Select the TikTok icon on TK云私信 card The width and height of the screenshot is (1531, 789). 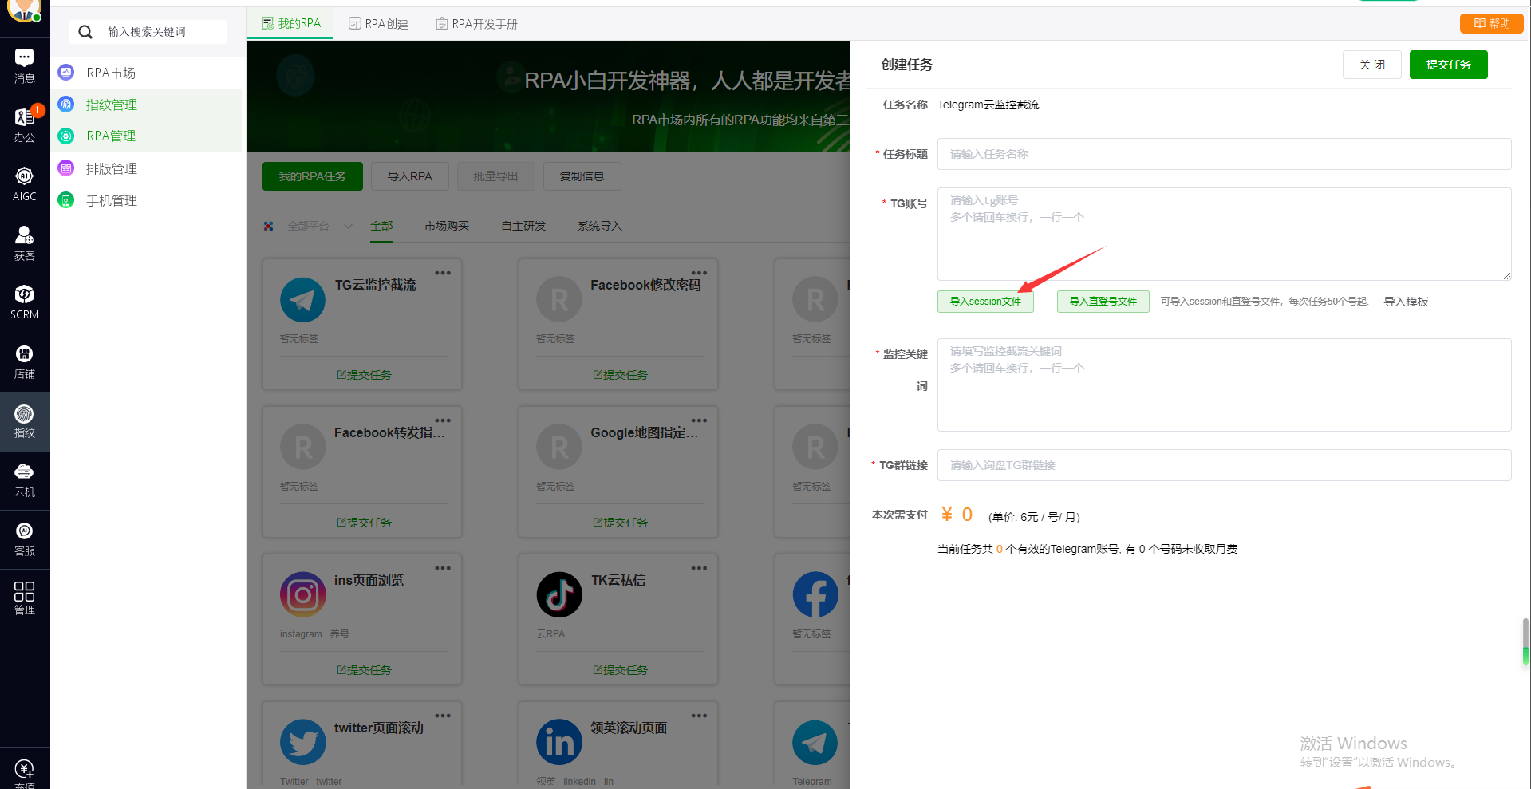pos(558,595)
